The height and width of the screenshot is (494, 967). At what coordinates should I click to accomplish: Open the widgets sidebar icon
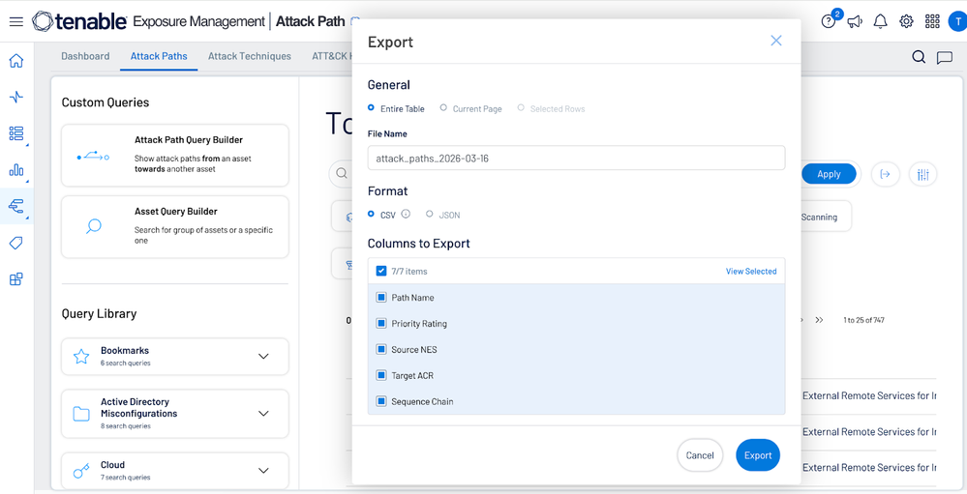point(16,279)
